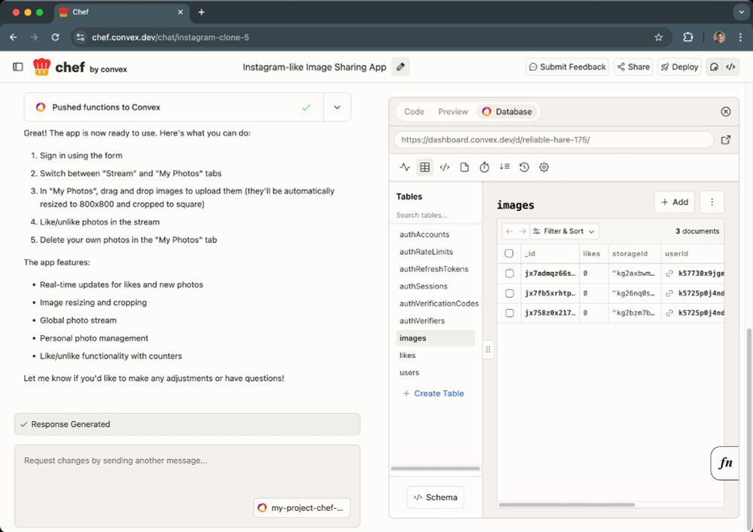Click the pencil icon to rename the project

click(401, 67)
